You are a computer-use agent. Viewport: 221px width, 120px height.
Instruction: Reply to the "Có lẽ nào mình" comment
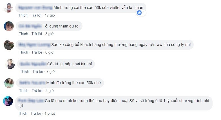tap(36, 114)
